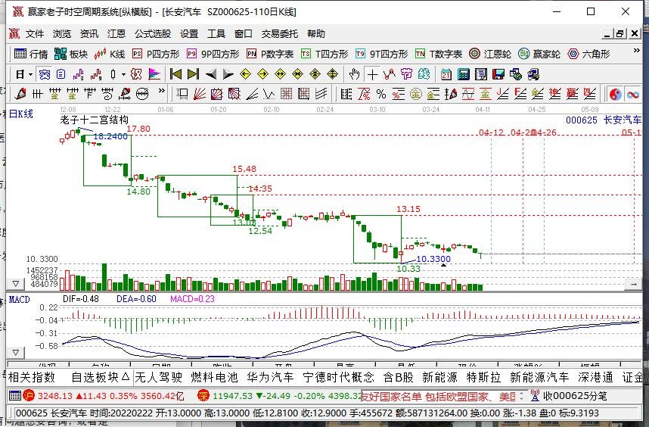The height and width of the screenshot is (427, 649).
Task: Click the red zigzag line tool
Action: pos(389,74)
